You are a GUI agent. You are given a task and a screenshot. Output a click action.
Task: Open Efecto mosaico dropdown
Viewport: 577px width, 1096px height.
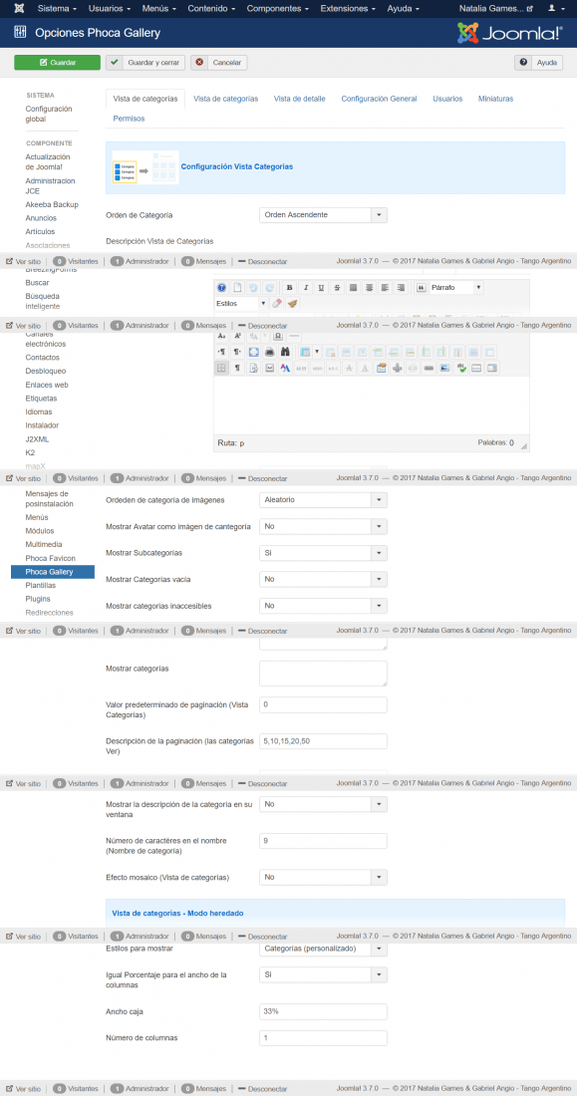[323, 877]
